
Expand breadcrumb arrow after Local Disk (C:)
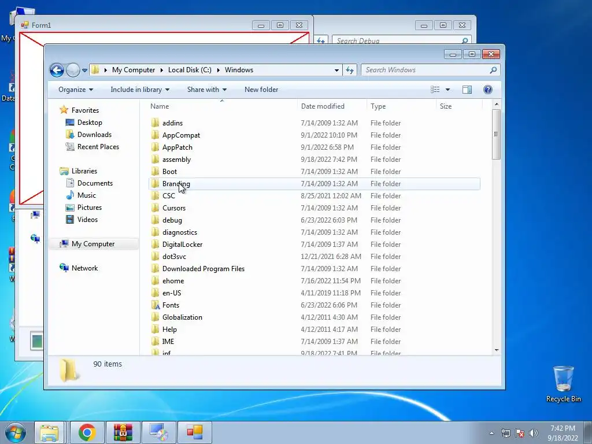(218, 70)
